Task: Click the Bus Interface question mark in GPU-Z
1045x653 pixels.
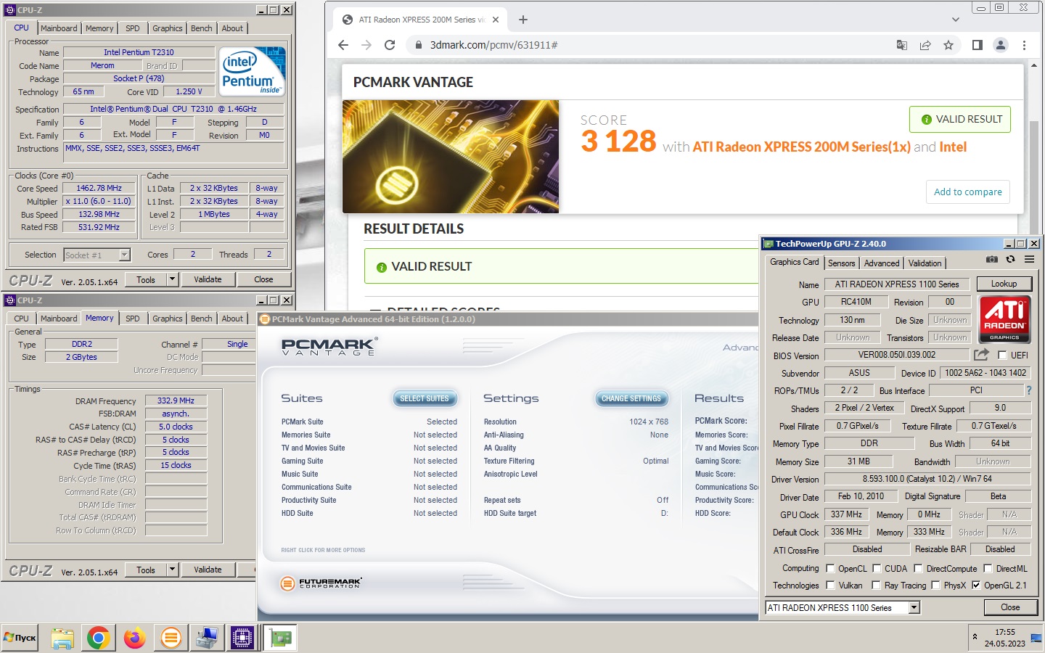Action: click(1028, 390)
